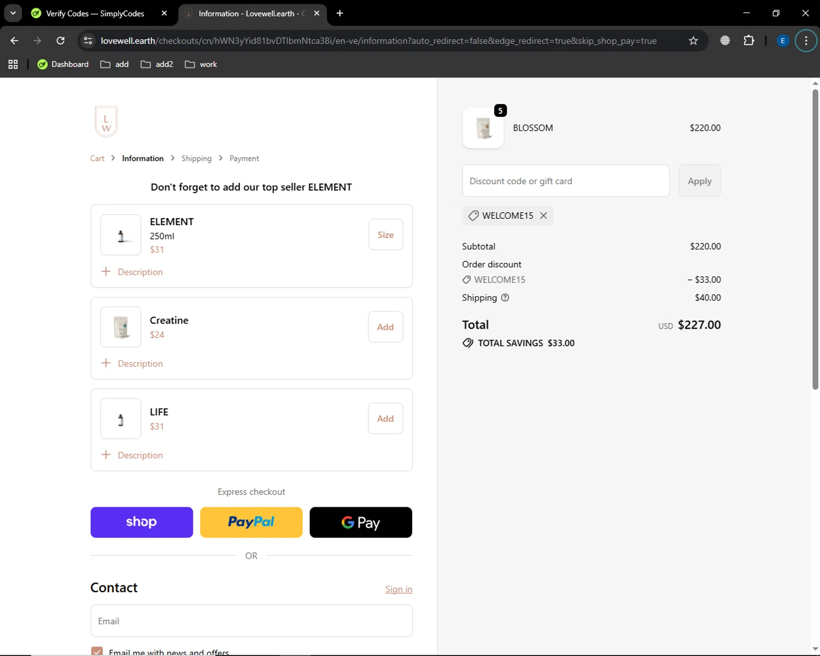Click the TOTAL SAVINGS tag icon
The image size is (820, 656).
(x=468, y=343)
